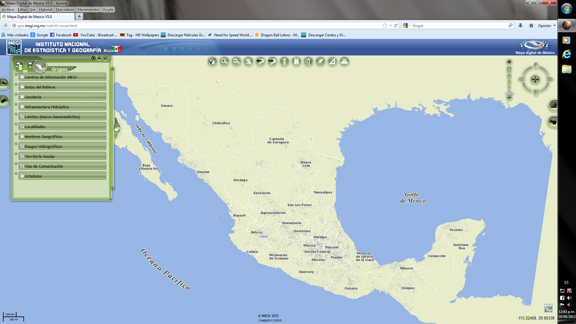Viewport: 576px width, 324px height.
Task: Open the Herramientas menu
Action: (x=89, y=10)
